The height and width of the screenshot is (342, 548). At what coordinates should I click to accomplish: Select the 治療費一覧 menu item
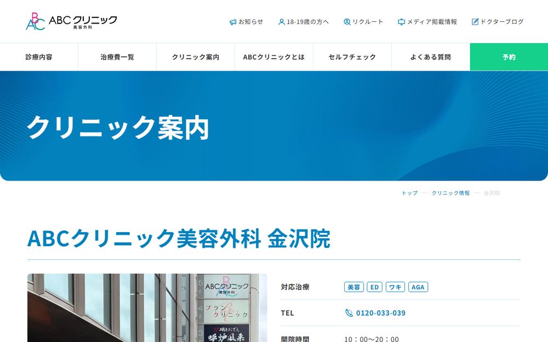(x=117, y=57)
